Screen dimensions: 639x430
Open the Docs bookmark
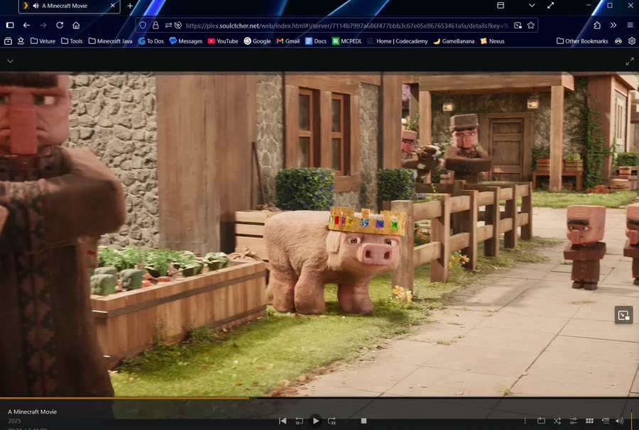click(x=316, y=41)
